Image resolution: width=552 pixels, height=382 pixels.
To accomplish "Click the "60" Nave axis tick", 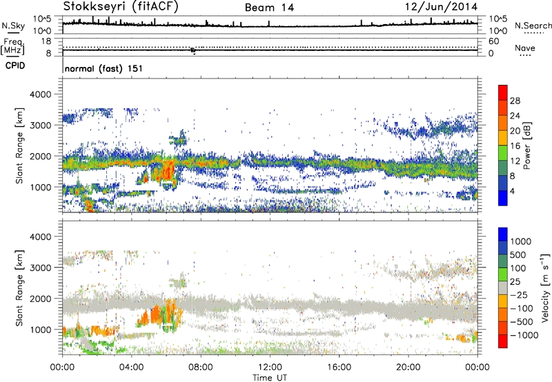I will [493, 41].
